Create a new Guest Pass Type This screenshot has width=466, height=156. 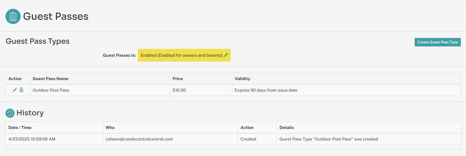437,42
